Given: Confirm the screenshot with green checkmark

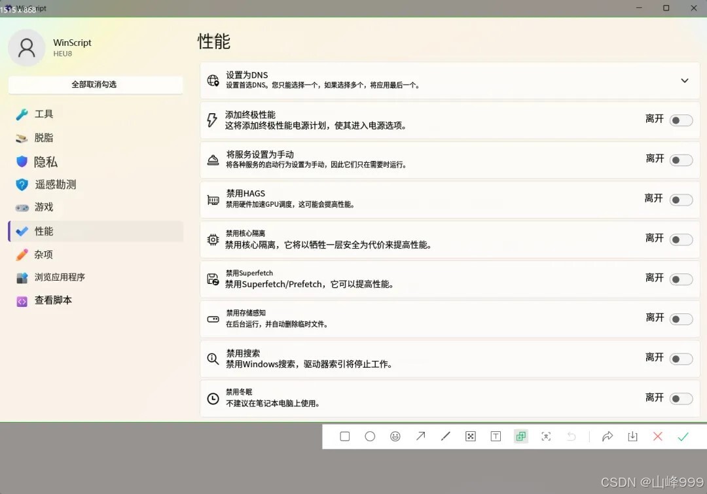Looking at the screenshot, I should (683, 436).
